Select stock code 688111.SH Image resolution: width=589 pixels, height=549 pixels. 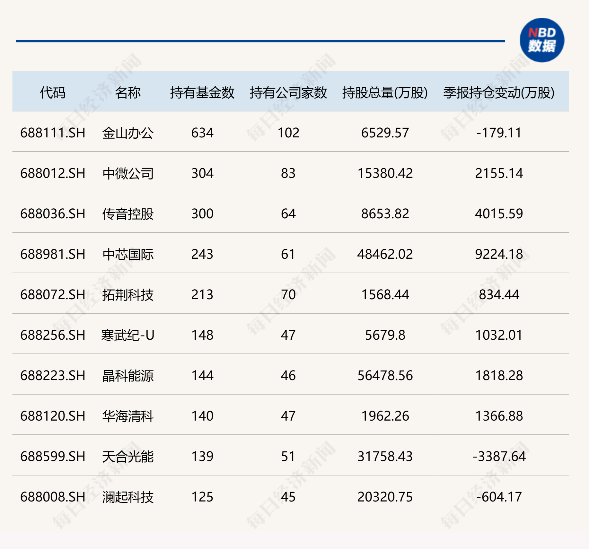pyautogui.click(x=53, y=133)
